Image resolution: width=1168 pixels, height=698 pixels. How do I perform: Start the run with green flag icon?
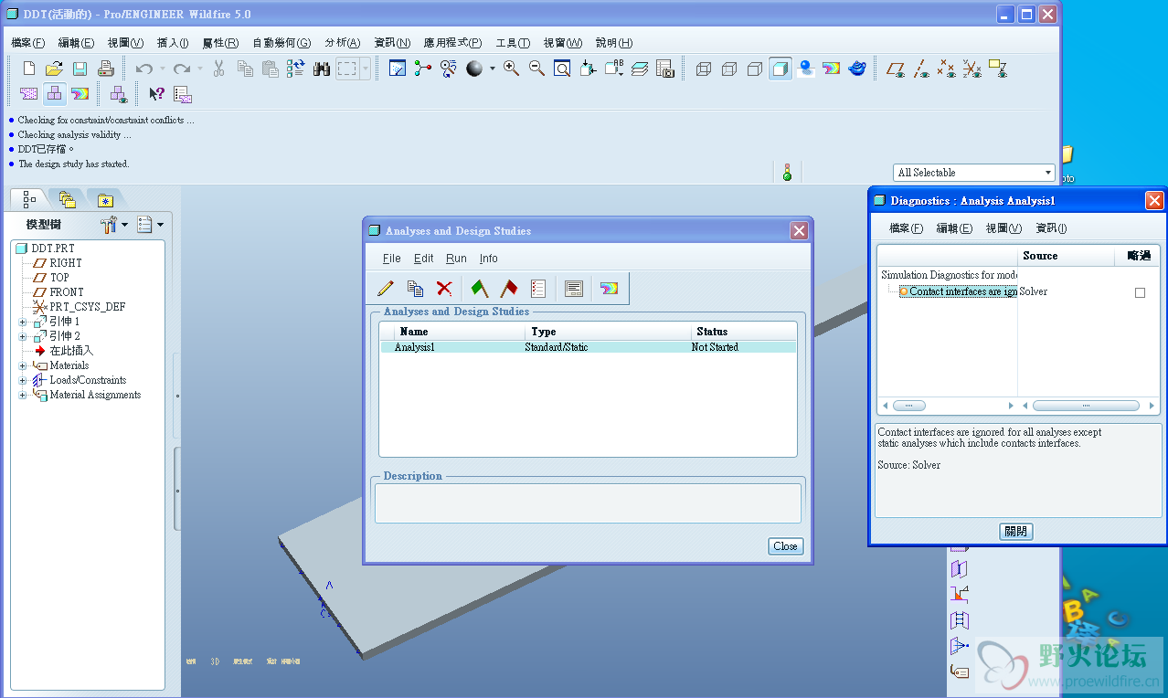pos(480,289)
